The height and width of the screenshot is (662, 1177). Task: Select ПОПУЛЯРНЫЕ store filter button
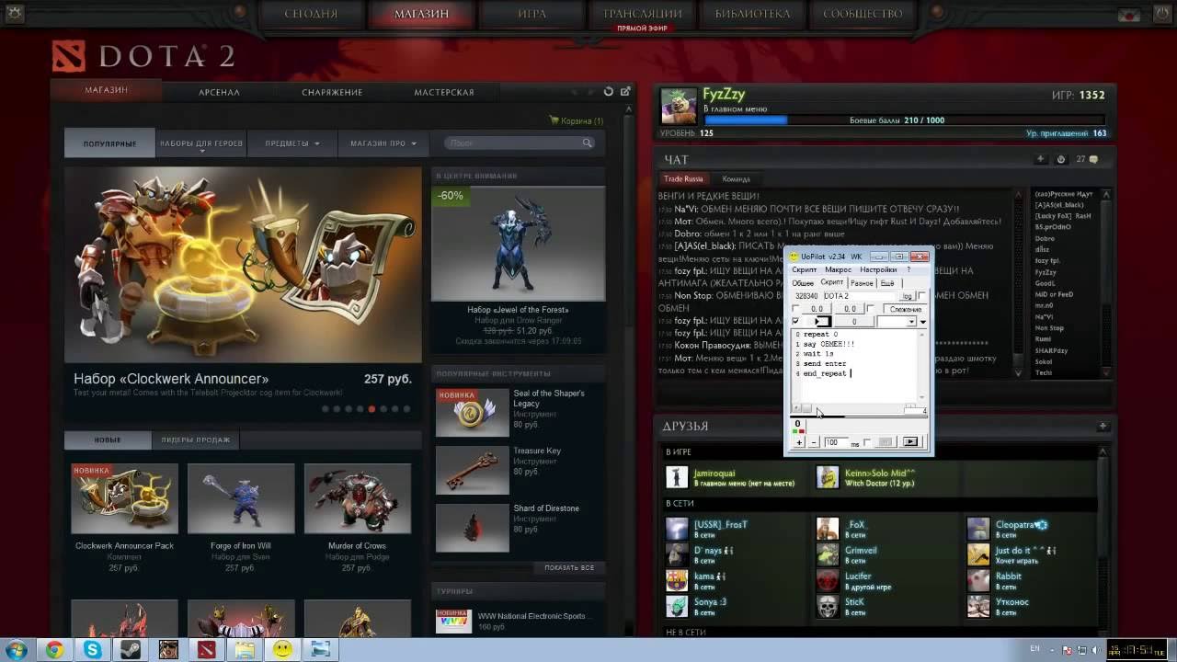(109, 143)
